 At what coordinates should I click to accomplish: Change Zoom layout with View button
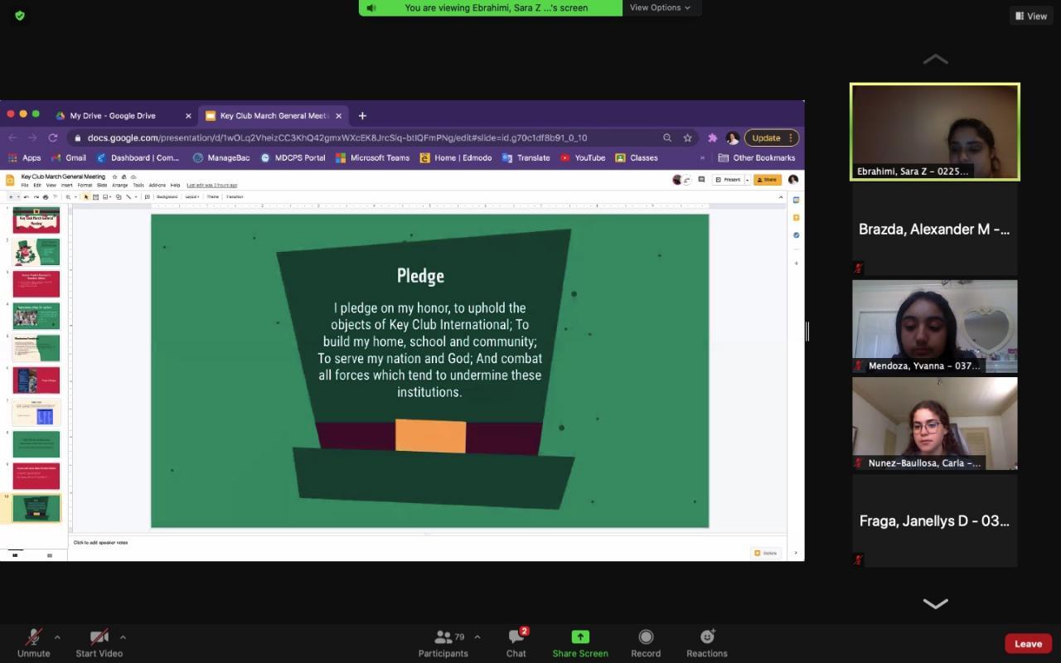pos(1030,16)
